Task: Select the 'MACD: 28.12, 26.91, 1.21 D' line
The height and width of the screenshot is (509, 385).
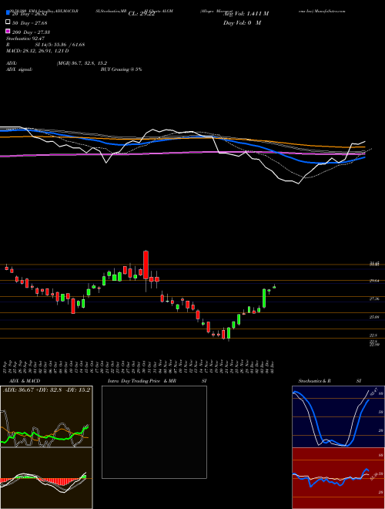Action: pos(38,51)
